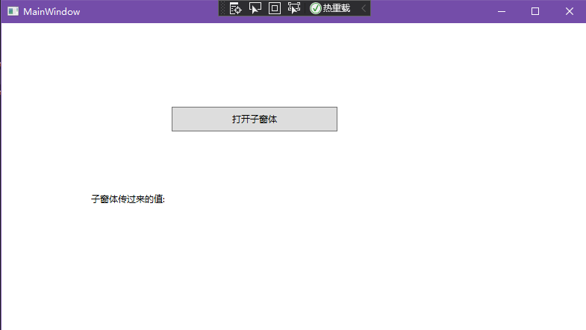Grab the debug toolbar drag handle
This screenshot has width=586, height=330.
pyautogui.click(x=222, y=8)
